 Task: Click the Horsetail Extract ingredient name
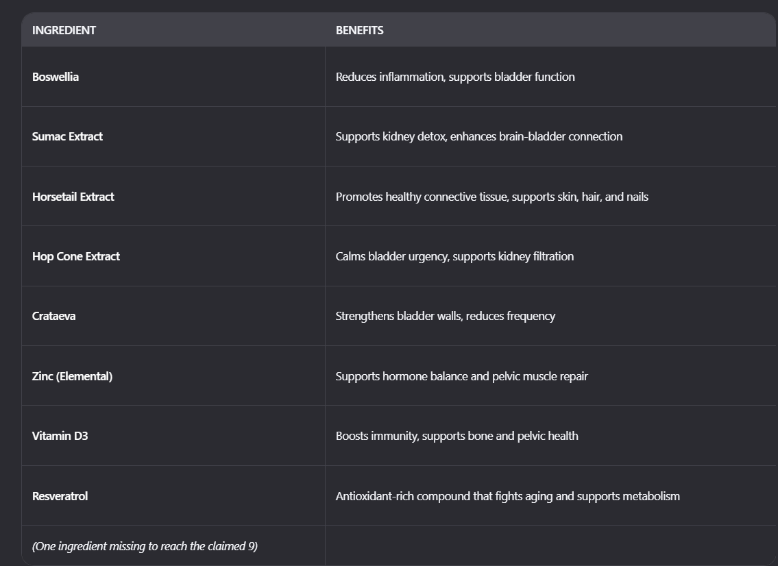pos(73,197)
